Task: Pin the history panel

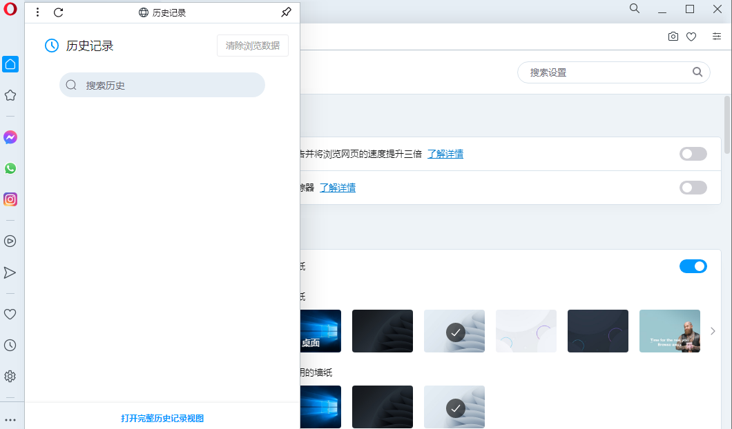Action: click(286, 12)
